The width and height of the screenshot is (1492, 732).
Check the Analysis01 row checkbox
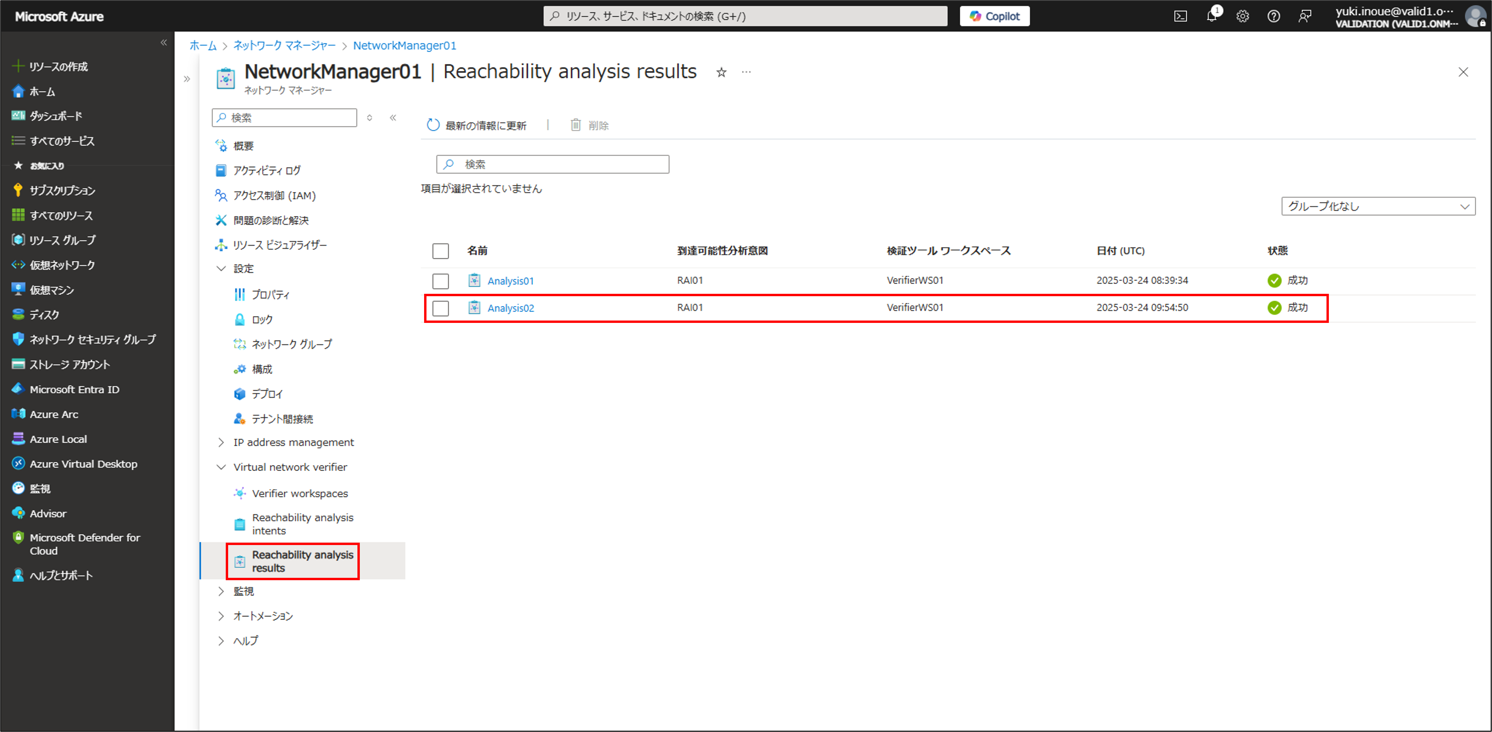[440, 281]
